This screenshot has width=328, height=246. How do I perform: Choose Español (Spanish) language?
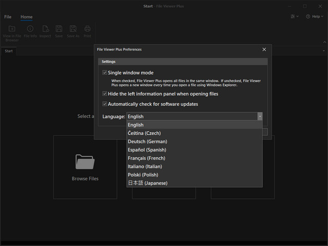[x=195, y=150]
